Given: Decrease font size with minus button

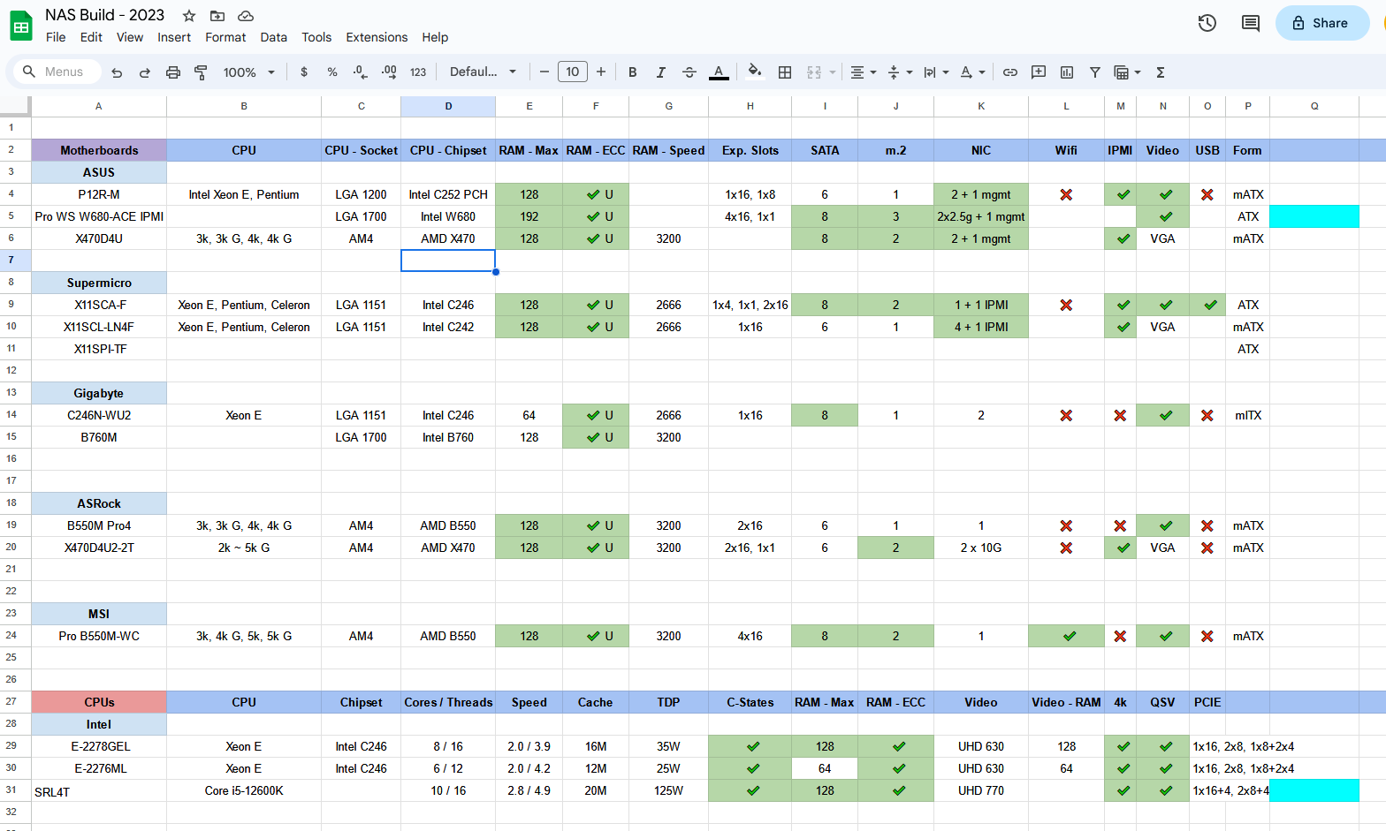Looking at the screenshot, I should [x=544, y=72].
